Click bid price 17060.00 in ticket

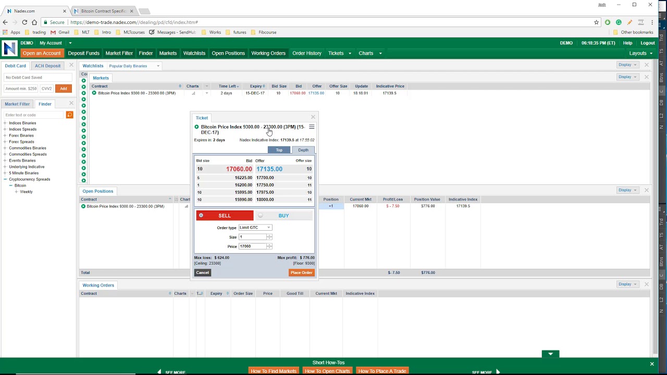239,169
